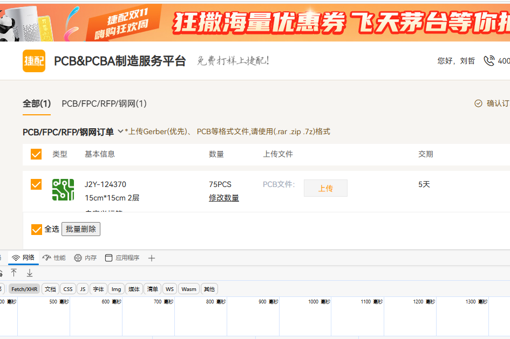Screen dimensions: 510x339
Task: Select the WS filter
Action: click(x=170, y=289)
